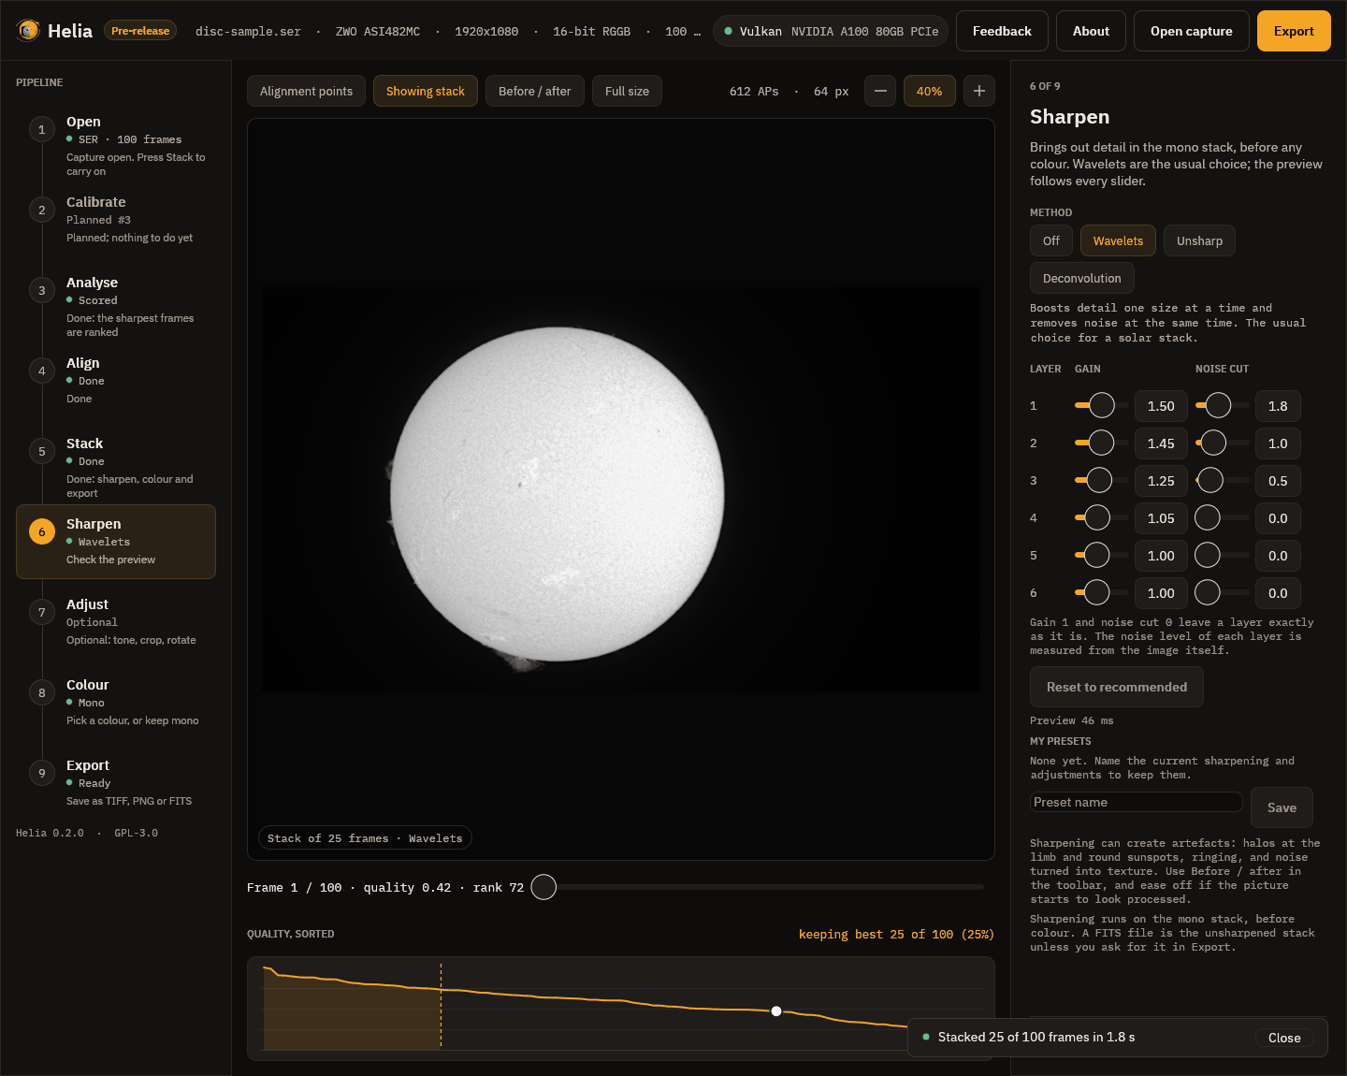This screenshot has height=1076, width=1347.
Task: Select step 8 Colour circle
Action: 41,692
